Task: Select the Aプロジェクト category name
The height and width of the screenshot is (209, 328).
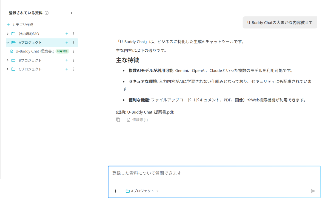Action: 30,43
